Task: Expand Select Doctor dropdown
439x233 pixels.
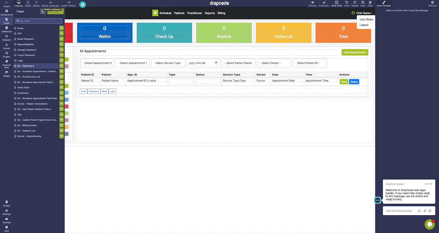Action: point(274,63)
